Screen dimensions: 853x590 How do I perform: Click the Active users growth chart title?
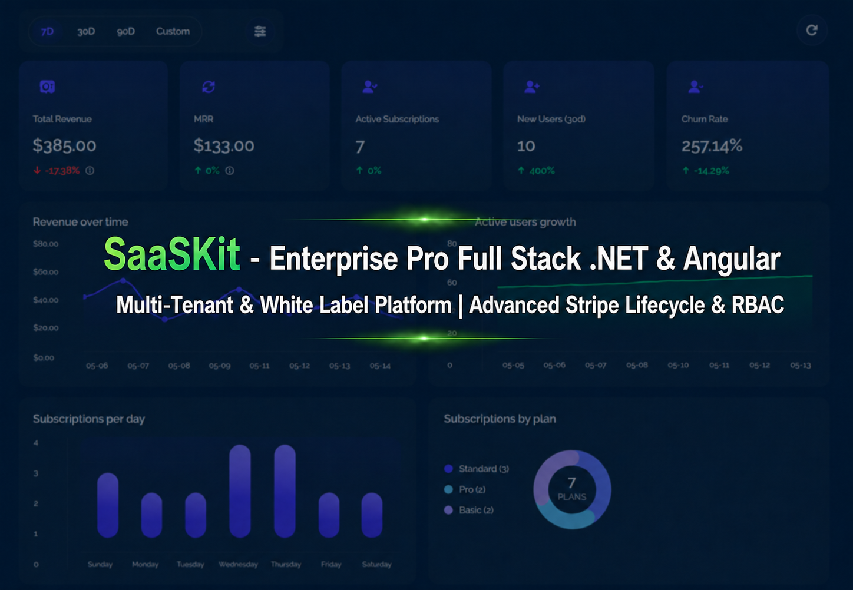[x=525, y=222]
